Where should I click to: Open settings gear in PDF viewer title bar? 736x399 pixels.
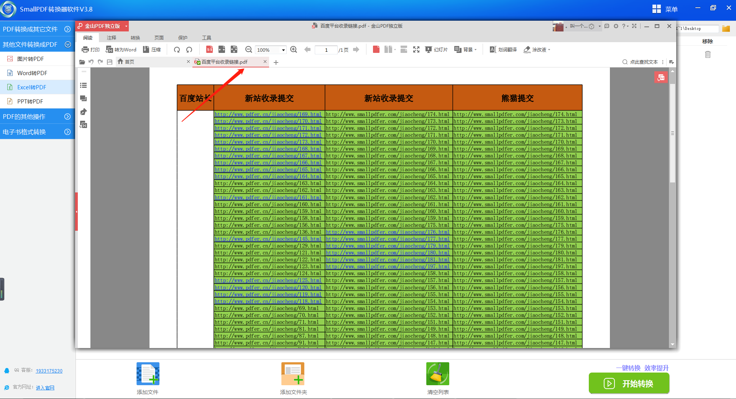point(616,26)
